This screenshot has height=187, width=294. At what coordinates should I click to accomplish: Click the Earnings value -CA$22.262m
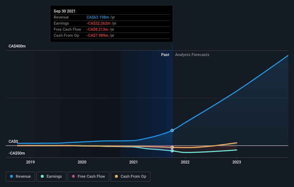click(x=98, y=23)
